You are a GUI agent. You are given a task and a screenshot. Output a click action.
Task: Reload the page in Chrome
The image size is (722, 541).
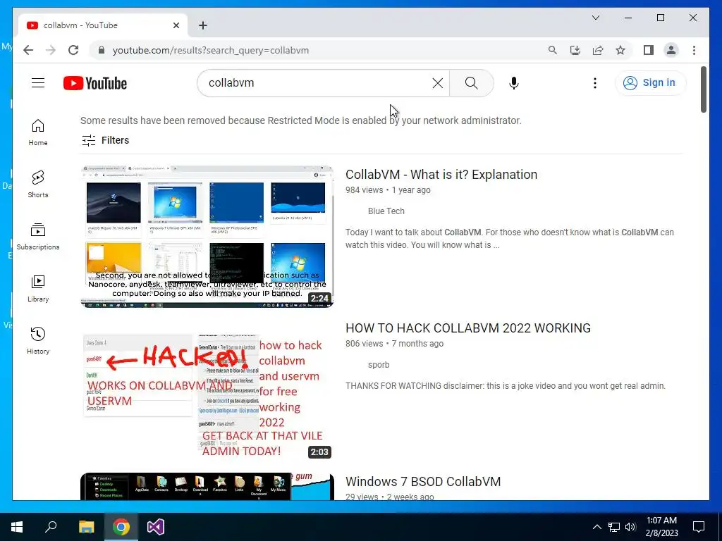coord(73,50)
